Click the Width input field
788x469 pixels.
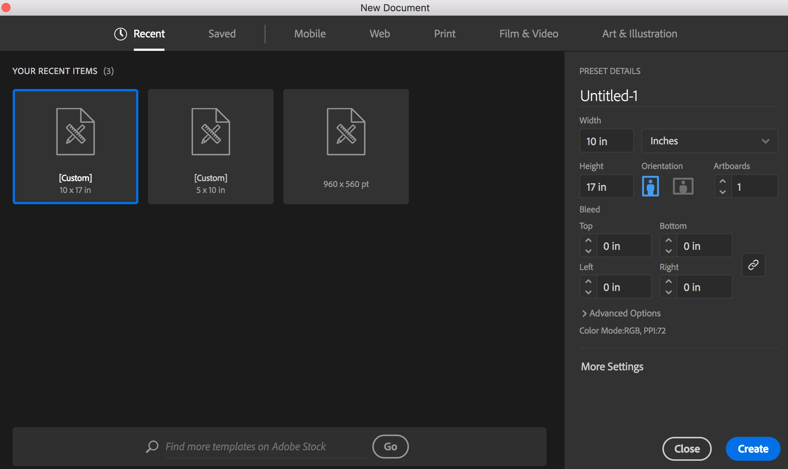(x=606, y=141)
